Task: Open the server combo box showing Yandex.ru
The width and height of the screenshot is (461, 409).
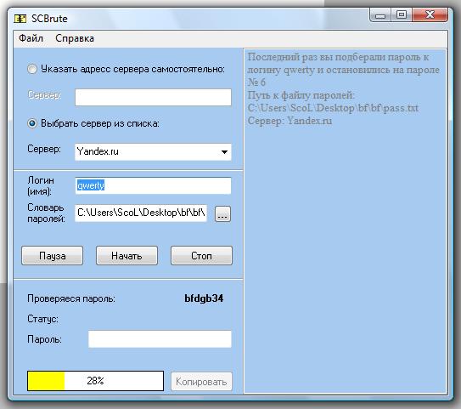Action: coord(153,152)
